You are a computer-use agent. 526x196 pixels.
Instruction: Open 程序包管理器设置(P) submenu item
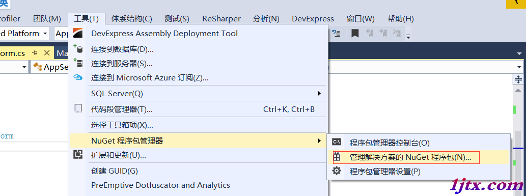click(x=419, y=172)
